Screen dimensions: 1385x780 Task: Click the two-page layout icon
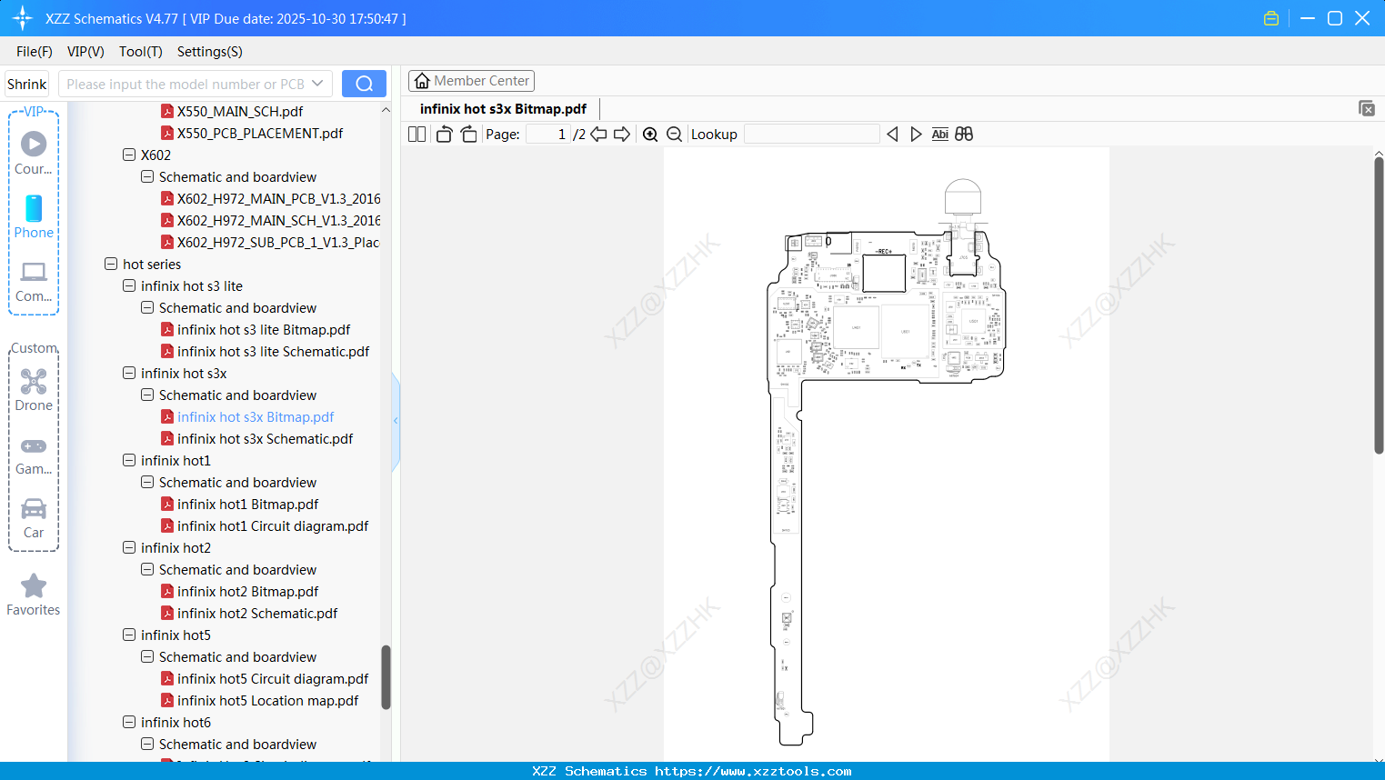tap(416, 133)
